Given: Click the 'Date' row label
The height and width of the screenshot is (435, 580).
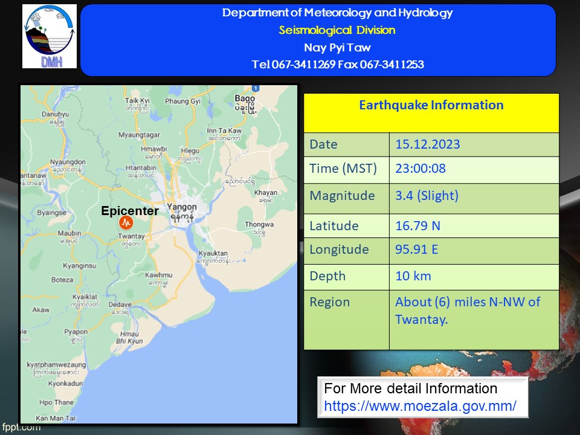Looking at the screenshot, I should 323,144.
